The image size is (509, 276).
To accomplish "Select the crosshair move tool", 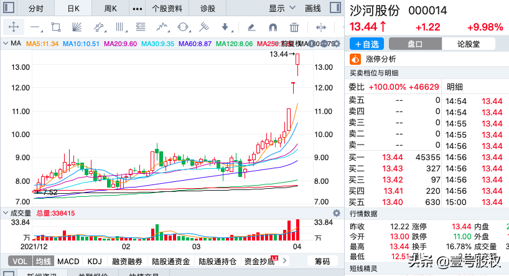I will tap(13, 27).
